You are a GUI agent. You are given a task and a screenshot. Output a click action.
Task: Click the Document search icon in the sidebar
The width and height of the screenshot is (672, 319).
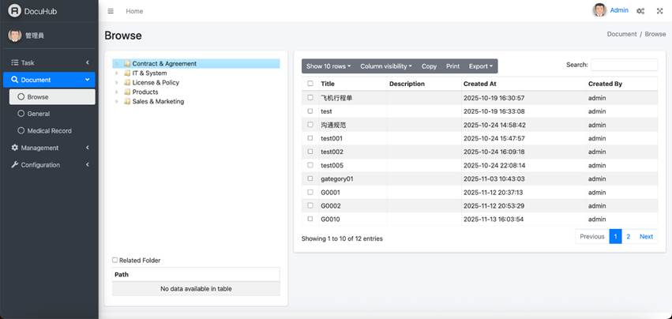[x=14, y=80]
